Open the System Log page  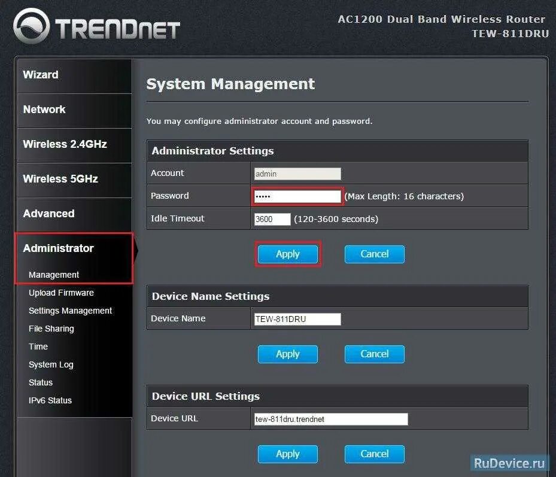[51, 364]
